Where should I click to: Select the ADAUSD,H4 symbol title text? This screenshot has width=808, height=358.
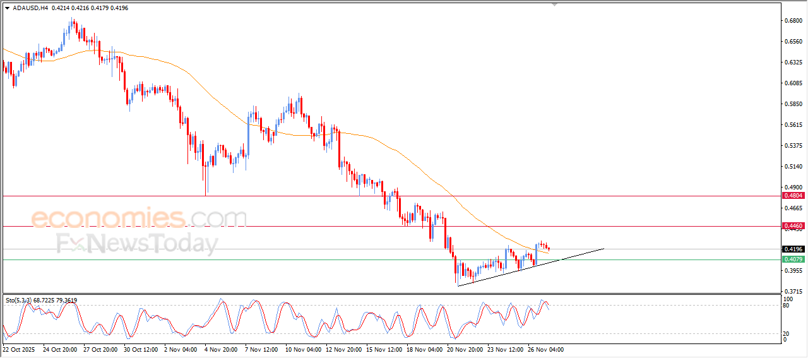coord(30,8)
